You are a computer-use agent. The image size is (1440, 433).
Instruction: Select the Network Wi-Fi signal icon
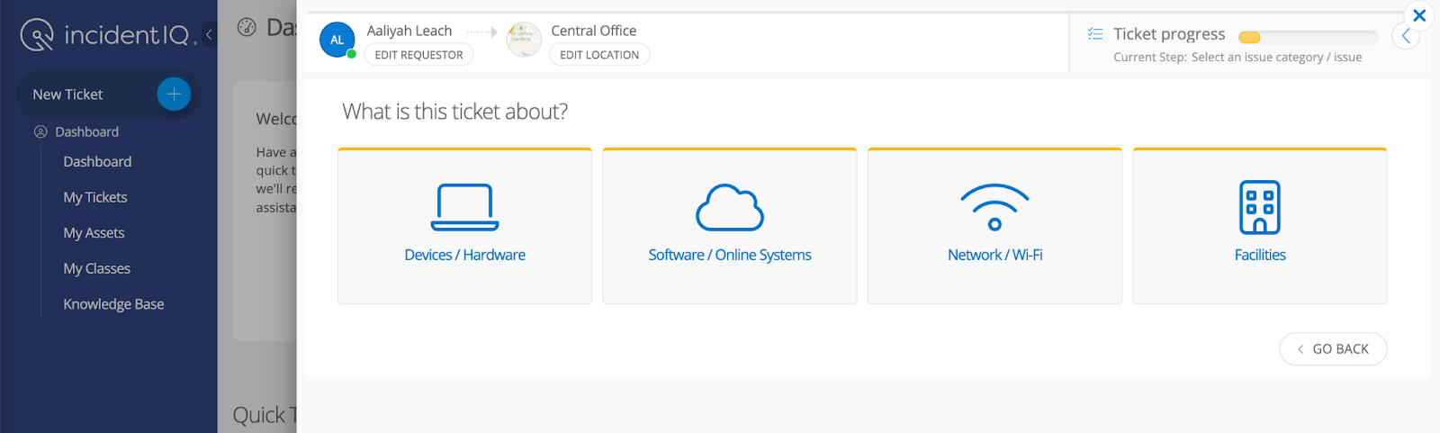tap(994, 207)
